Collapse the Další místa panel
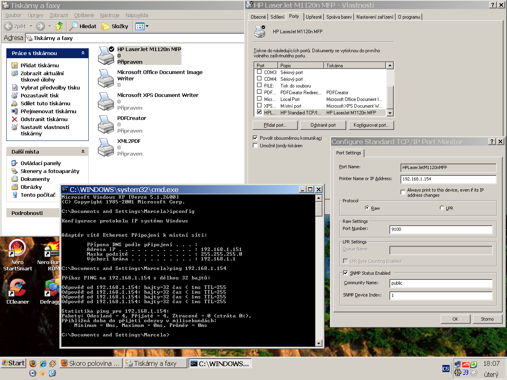 (83, 152)
